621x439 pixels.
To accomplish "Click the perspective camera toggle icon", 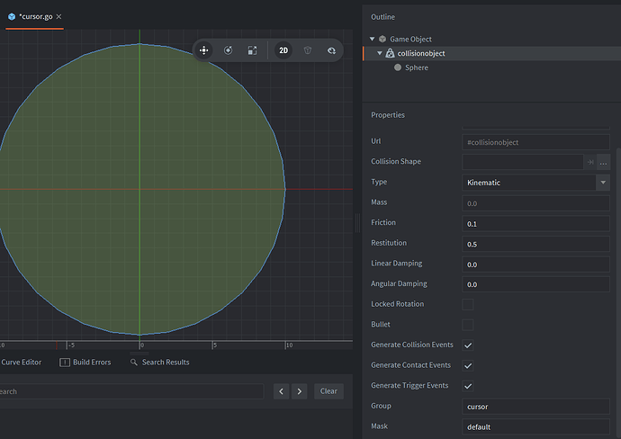I will 308,50.
